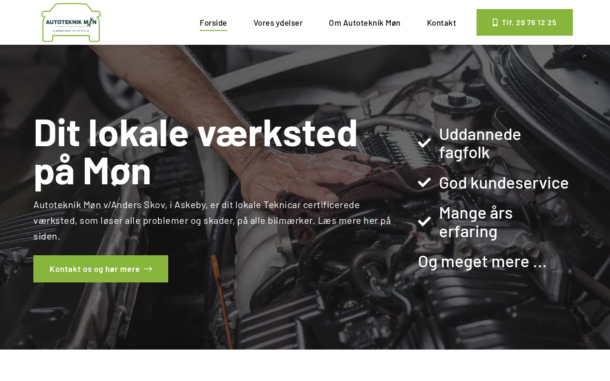Open the Forside menu item
The height and width of the screenshot is (381, 610).
tap(213, 23)
